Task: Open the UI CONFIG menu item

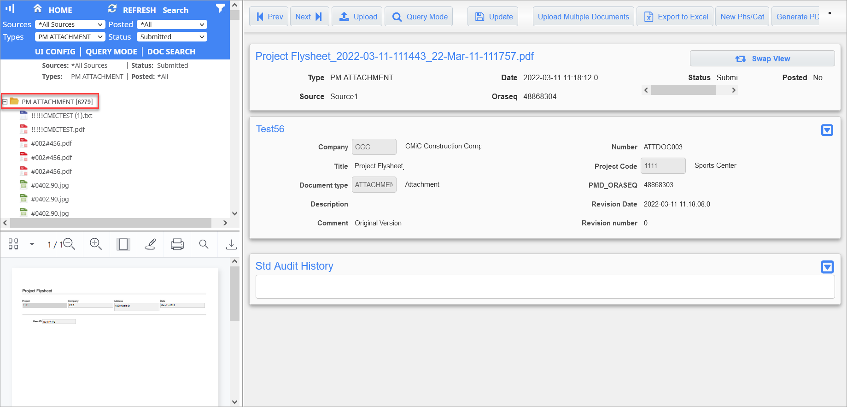Action: pos(55,52)
